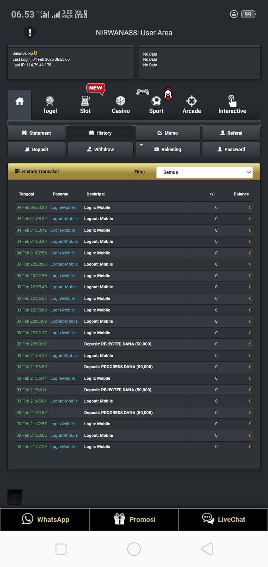The width and height of the screenshot is (268, 567).
Task: Open the History page
Action: [x=100, y=133]
